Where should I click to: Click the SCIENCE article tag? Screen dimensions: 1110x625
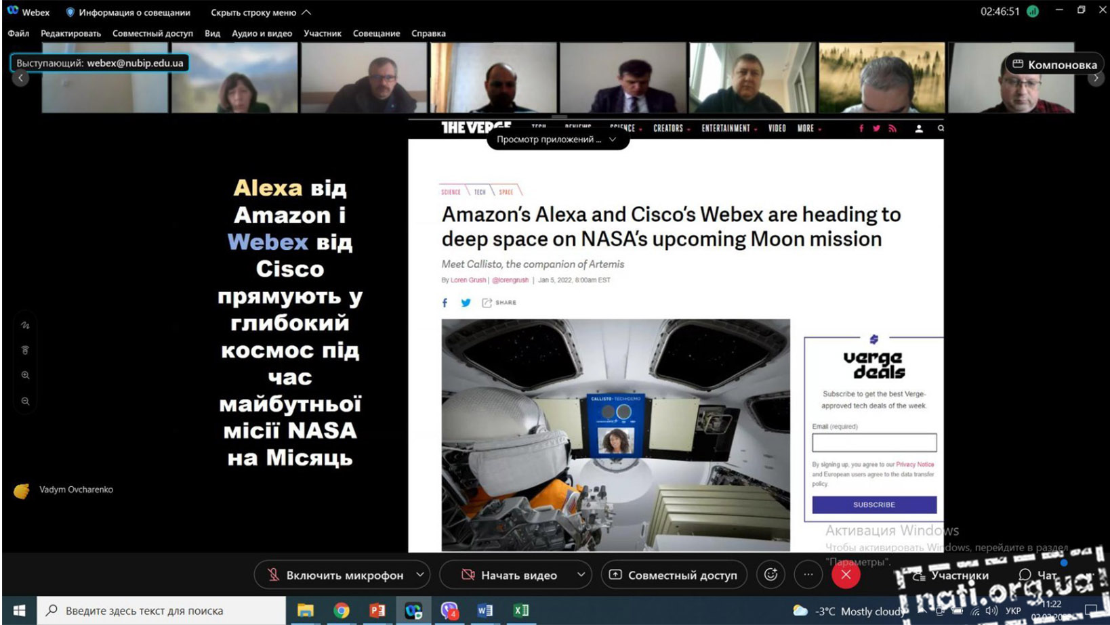(451, 192)
